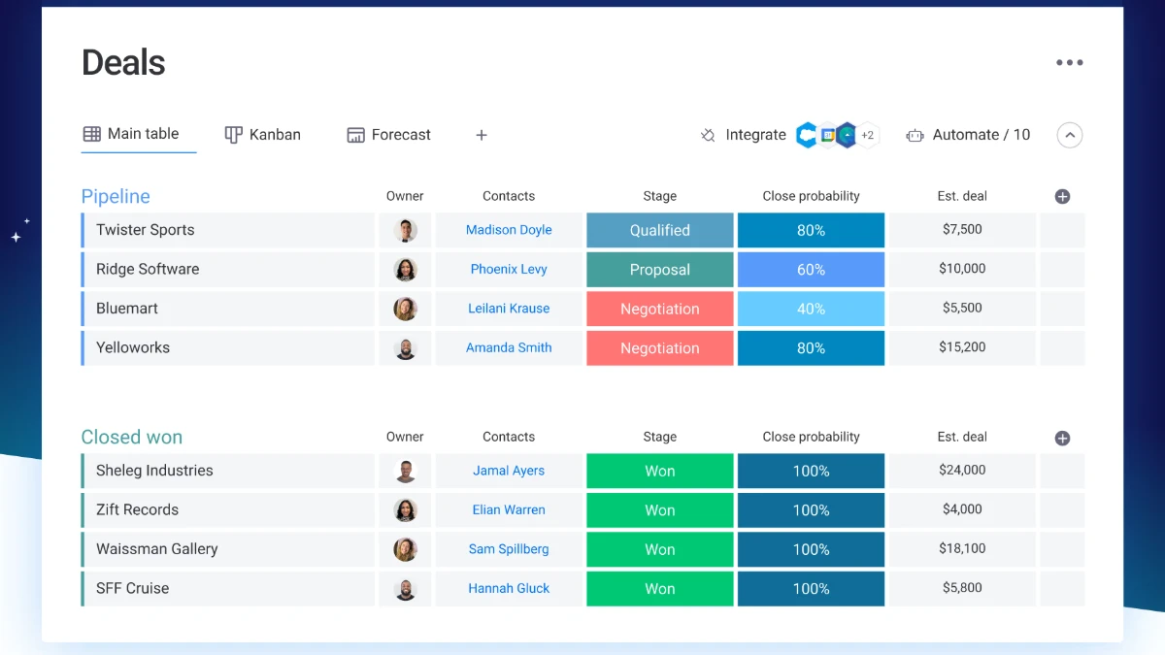Image resolution: width=1165 pixels, height=655 pixels.
Task: Open the Negotiation stage selector for Bluemart
Action: coord(659,309)
